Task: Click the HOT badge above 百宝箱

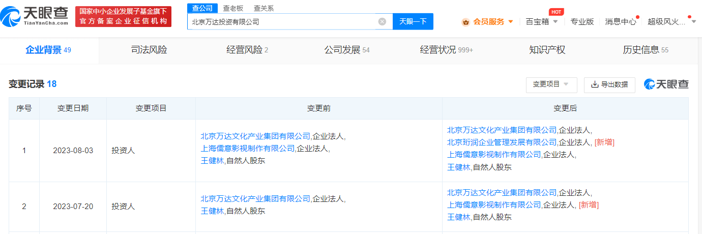Action: click(x=557, y=12)
